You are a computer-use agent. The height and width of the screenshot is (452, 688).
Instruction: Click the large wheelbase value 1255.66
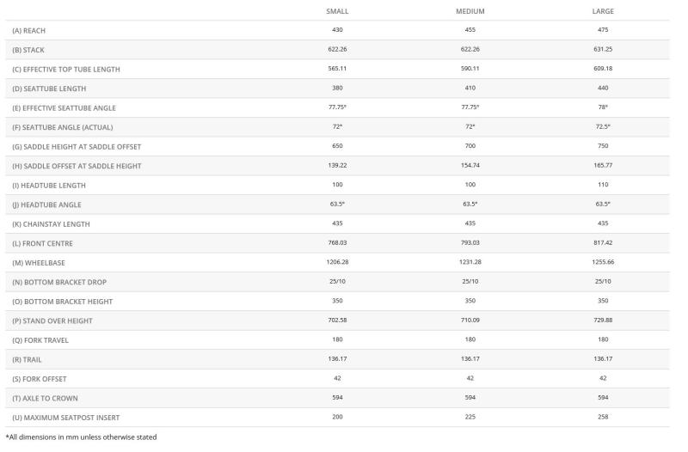click(603, 262)
